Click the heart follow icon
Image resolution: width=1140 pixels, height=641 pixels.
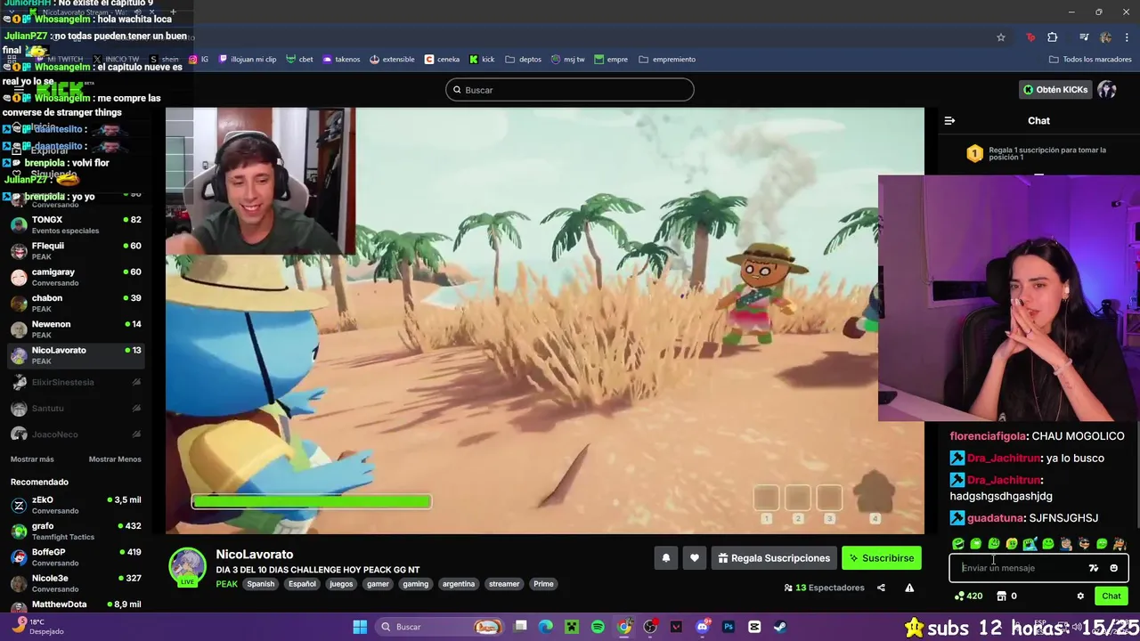click(695, 558)
